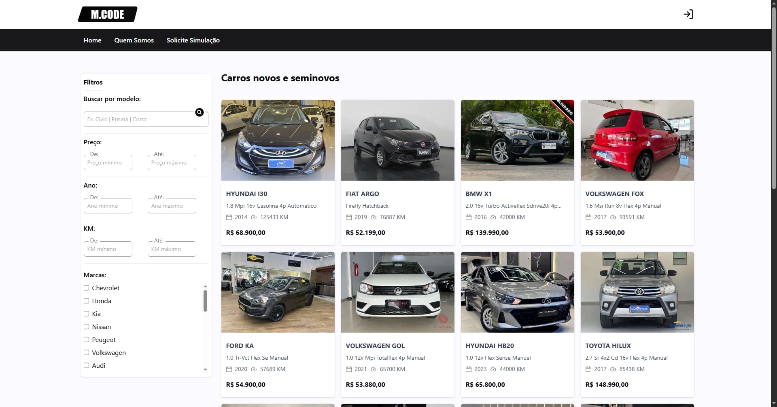Image resolution: width=777 pixels, height=407 pixels.
Task: Click the search magnifier icon in model search
Action: [199, 112]
